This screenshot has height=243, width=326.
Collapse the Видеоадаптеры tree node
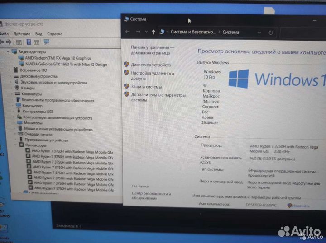[8, 51]
